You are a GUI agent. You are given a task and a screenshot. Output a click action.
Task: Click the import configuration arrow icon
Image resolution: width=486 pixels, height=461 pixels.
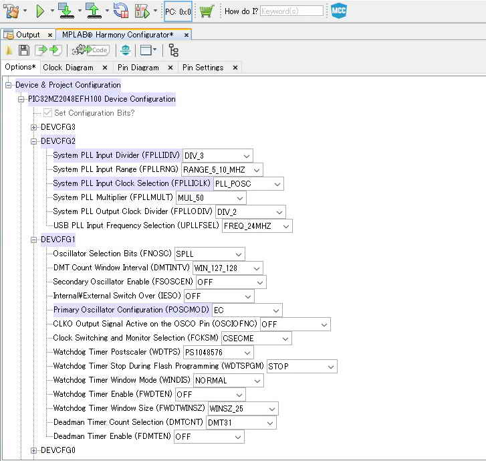(41, 50)
